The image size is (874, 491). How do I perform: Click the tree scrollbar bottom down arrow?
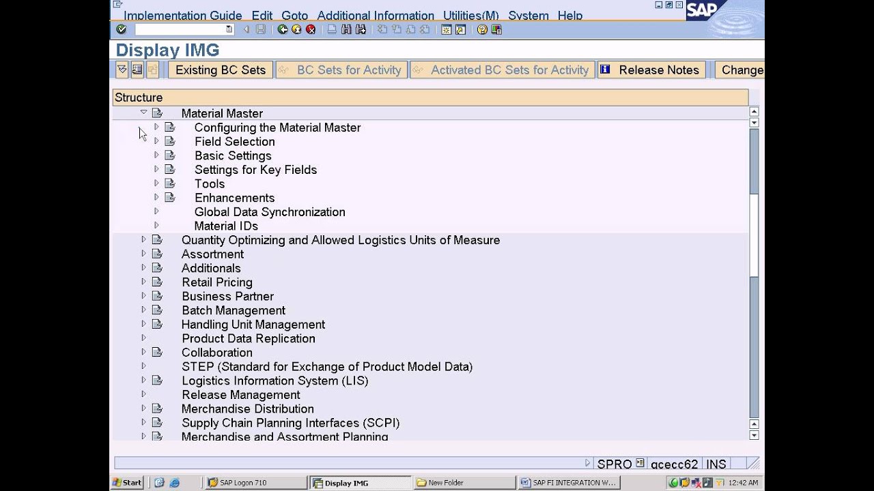[x=754, y=435]
